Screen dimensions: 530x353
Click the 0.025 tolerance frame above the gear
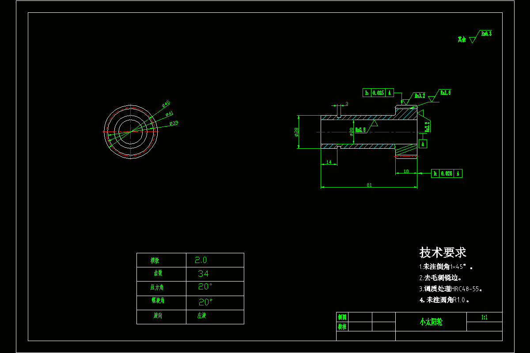click(x=378, y=93)
